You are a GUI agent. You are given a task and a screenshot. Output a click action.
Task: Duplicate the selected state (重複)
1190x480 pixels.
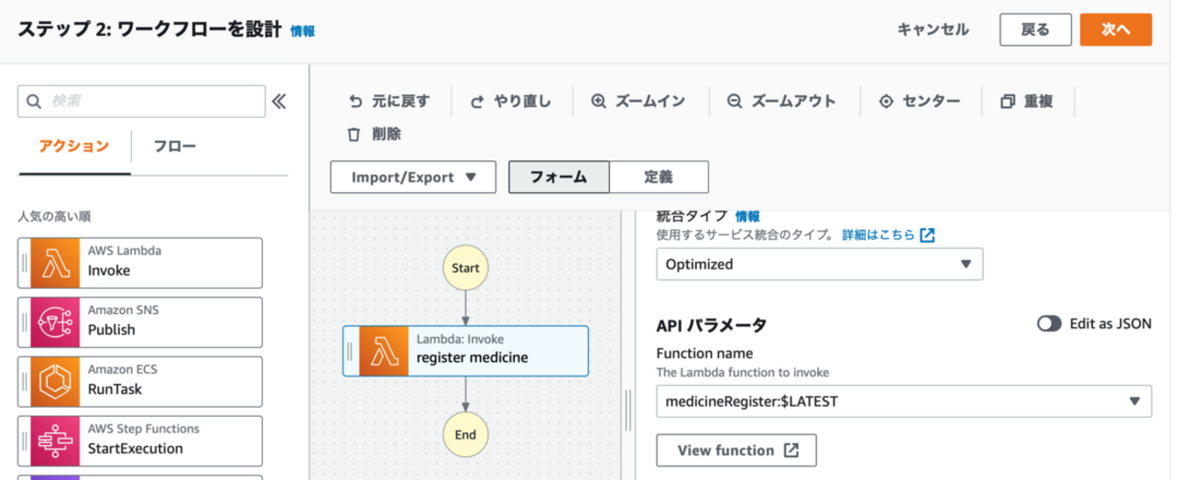tap(1009, 102)
